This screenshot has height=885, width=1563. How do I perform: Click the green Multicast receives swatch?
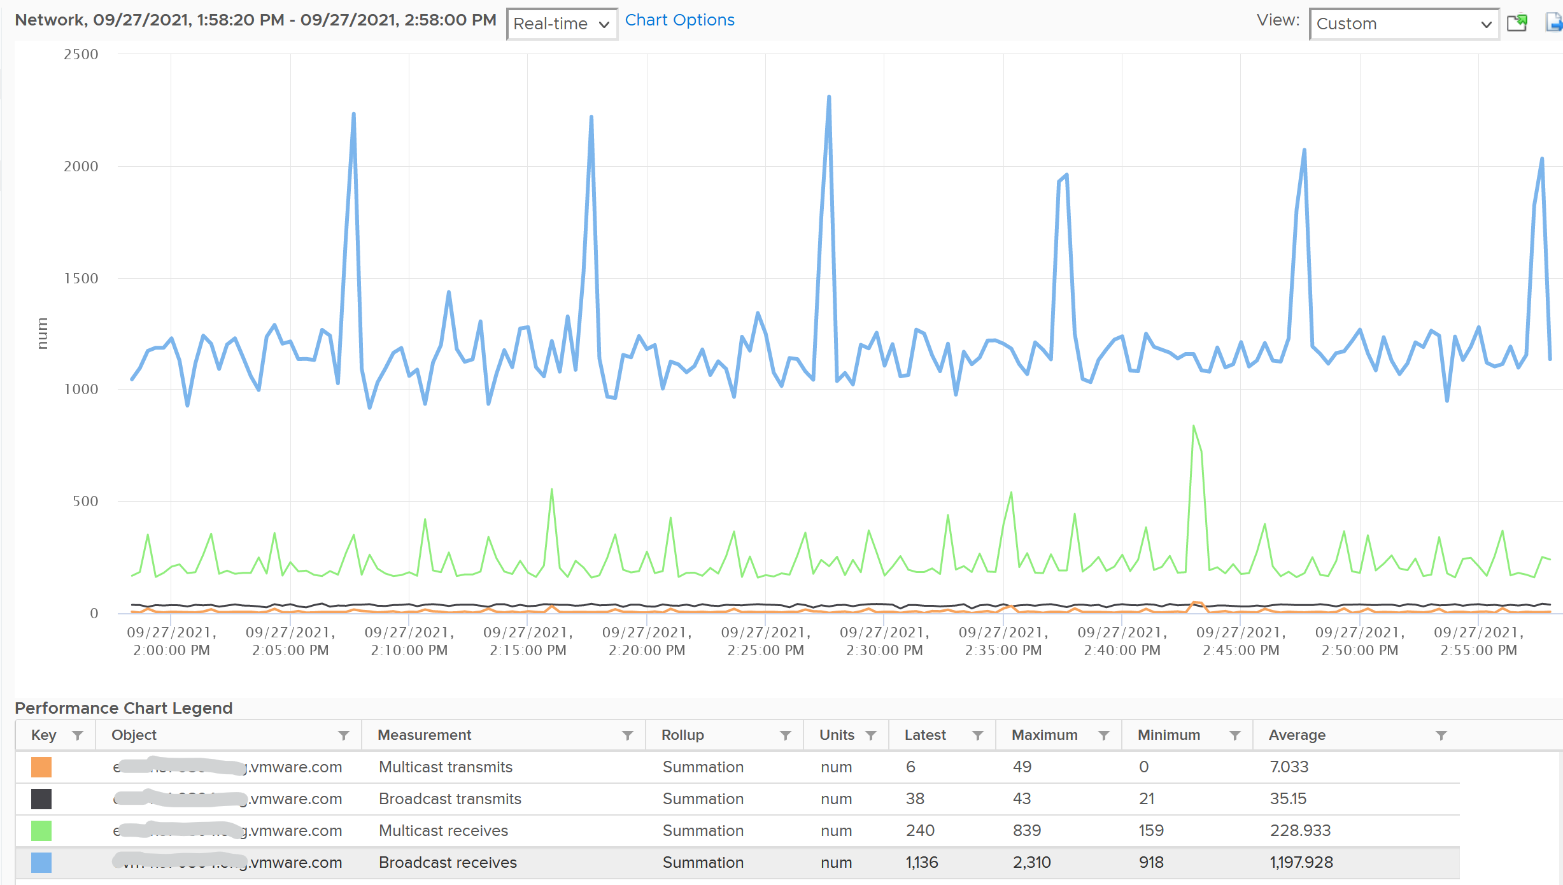point(41,831)
